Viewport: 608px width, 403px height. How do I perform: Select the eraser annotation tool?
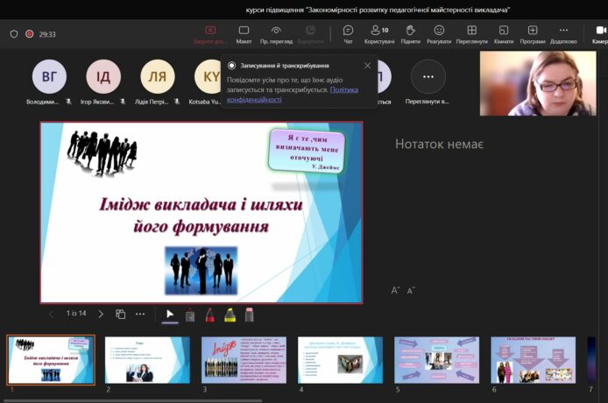(249, 315)
